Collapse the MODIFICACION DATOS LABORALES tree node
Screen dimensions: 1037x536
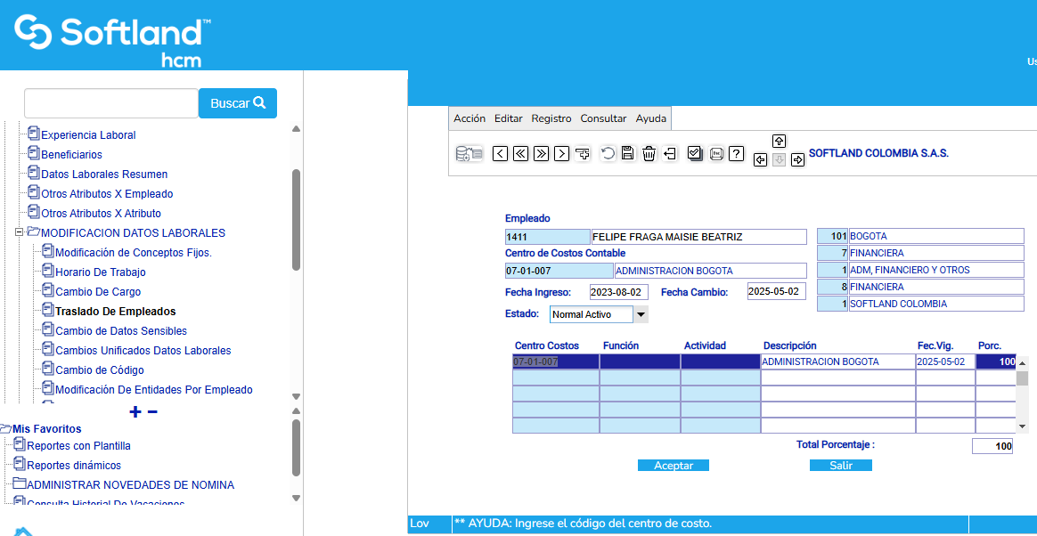[x=20, y=232]
